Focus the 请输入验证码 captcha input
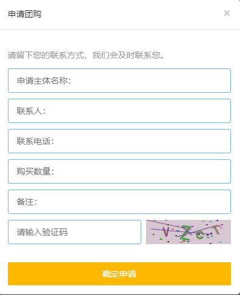 pos(75,232)
